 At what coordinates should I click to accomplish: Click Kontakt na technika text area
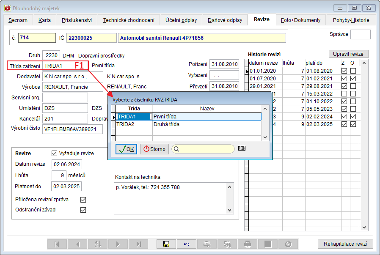[174, 198]
